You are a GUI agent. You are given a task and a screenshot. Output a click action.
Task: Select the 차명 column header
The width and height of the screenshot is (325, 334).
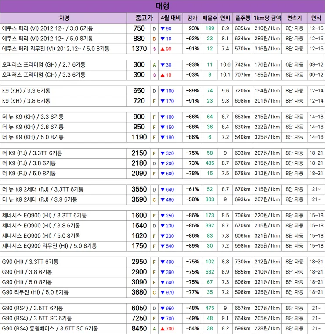point(64,18)
